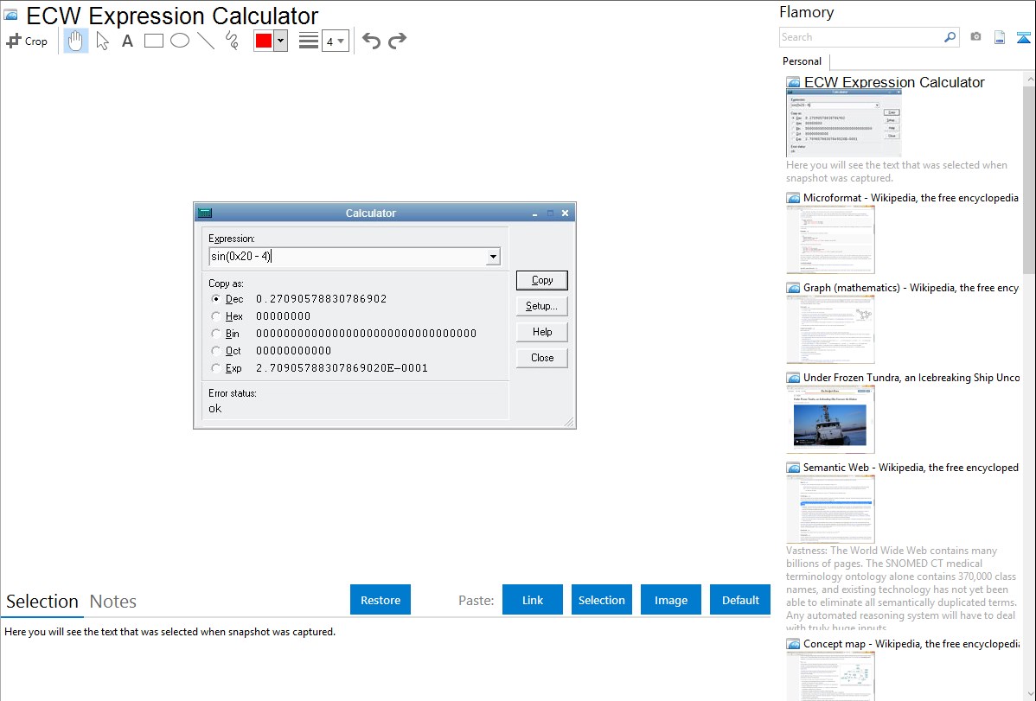This screenshot has height=701, width=1036.
Task: Click the red color swatch
Action: tap(264, 41)
